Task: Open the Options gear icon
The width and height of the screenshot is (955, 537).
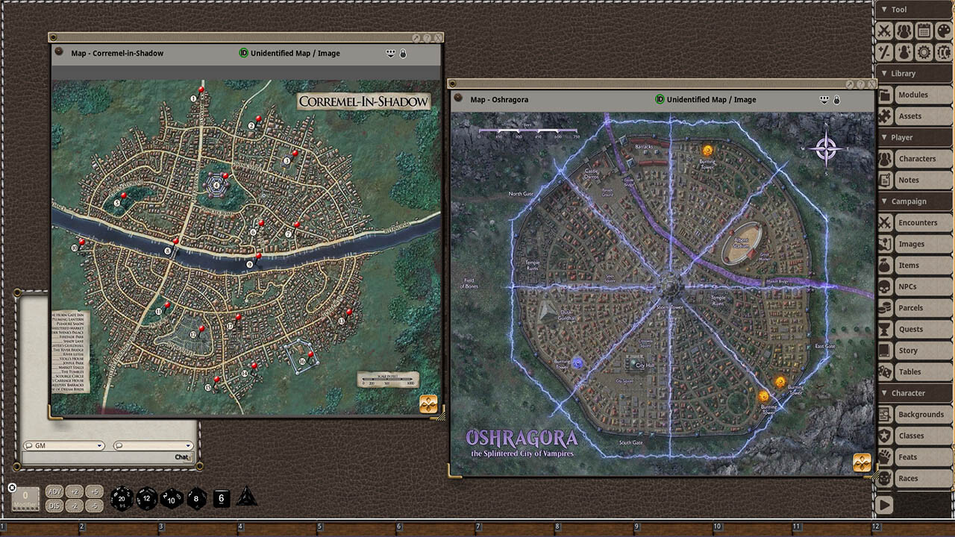Action: coord(924,51)
